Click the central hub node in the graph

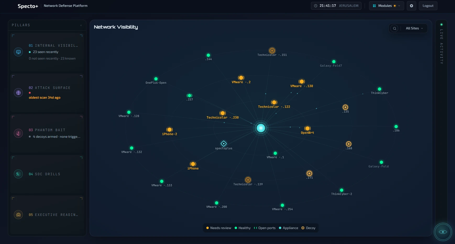pyautogui.click(x=261, y=128)
